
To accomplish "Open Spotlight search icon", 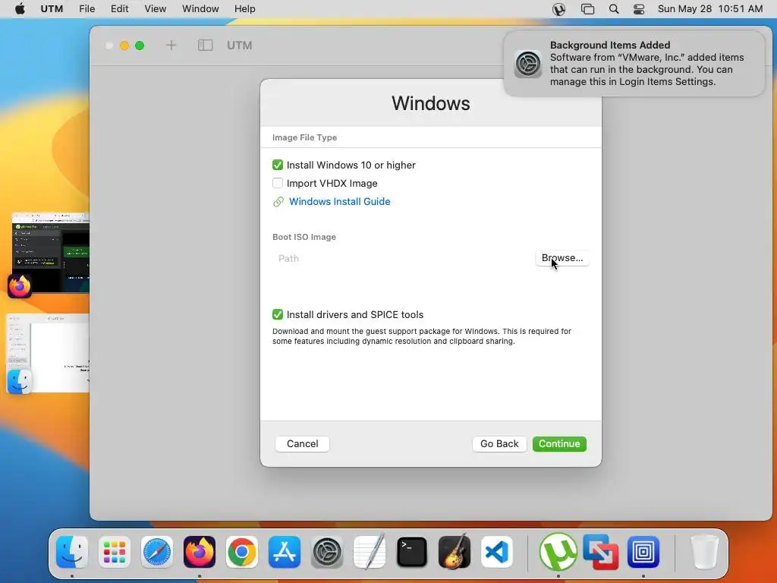I will coord(613,9).
